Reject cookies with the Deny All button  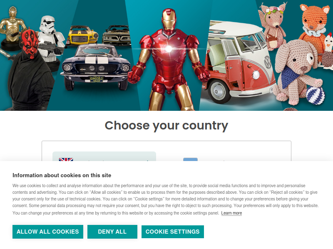coord(112,232)
